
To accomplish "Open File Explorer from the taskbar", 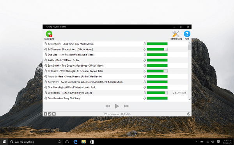I will click(x=83, y=142).
